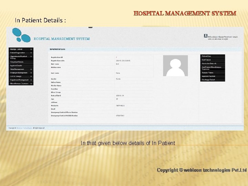
Task: Click the Registration date value
Action: coord(123,61)
